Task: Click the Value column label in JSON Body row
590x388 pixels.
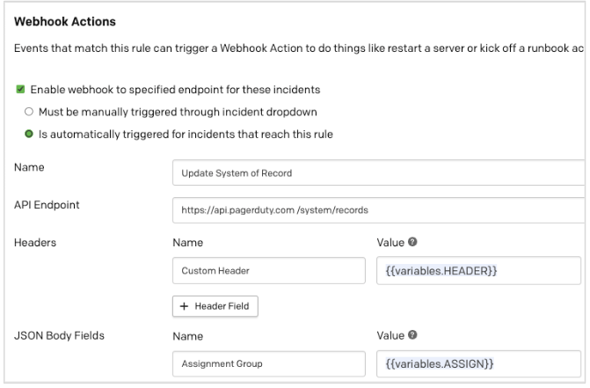Action: [x=390, y=335]
